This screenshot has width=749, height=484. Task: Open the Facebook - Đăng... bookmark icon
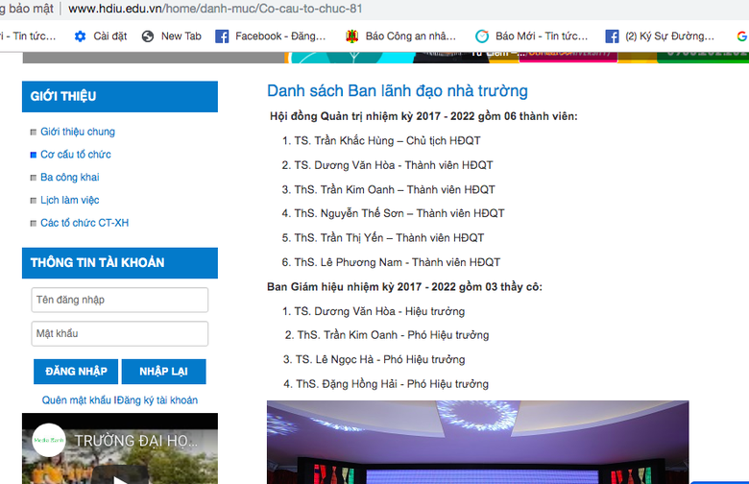222,36
